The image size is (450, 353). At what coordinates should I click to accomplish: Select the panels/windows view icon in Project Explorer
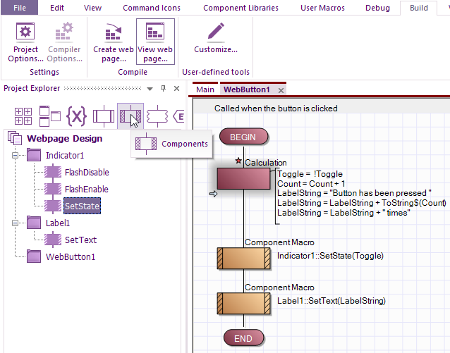pyautogui.click(x=49, y=116)
